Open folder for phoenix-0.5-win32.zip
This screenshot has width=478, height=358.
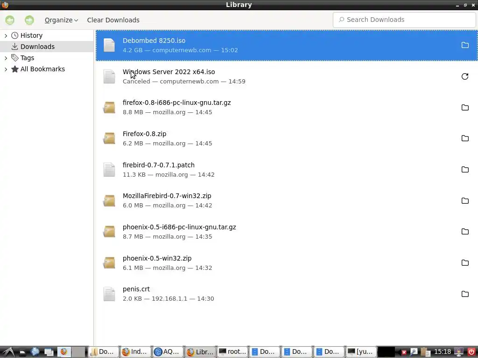(x=465, y=263)
